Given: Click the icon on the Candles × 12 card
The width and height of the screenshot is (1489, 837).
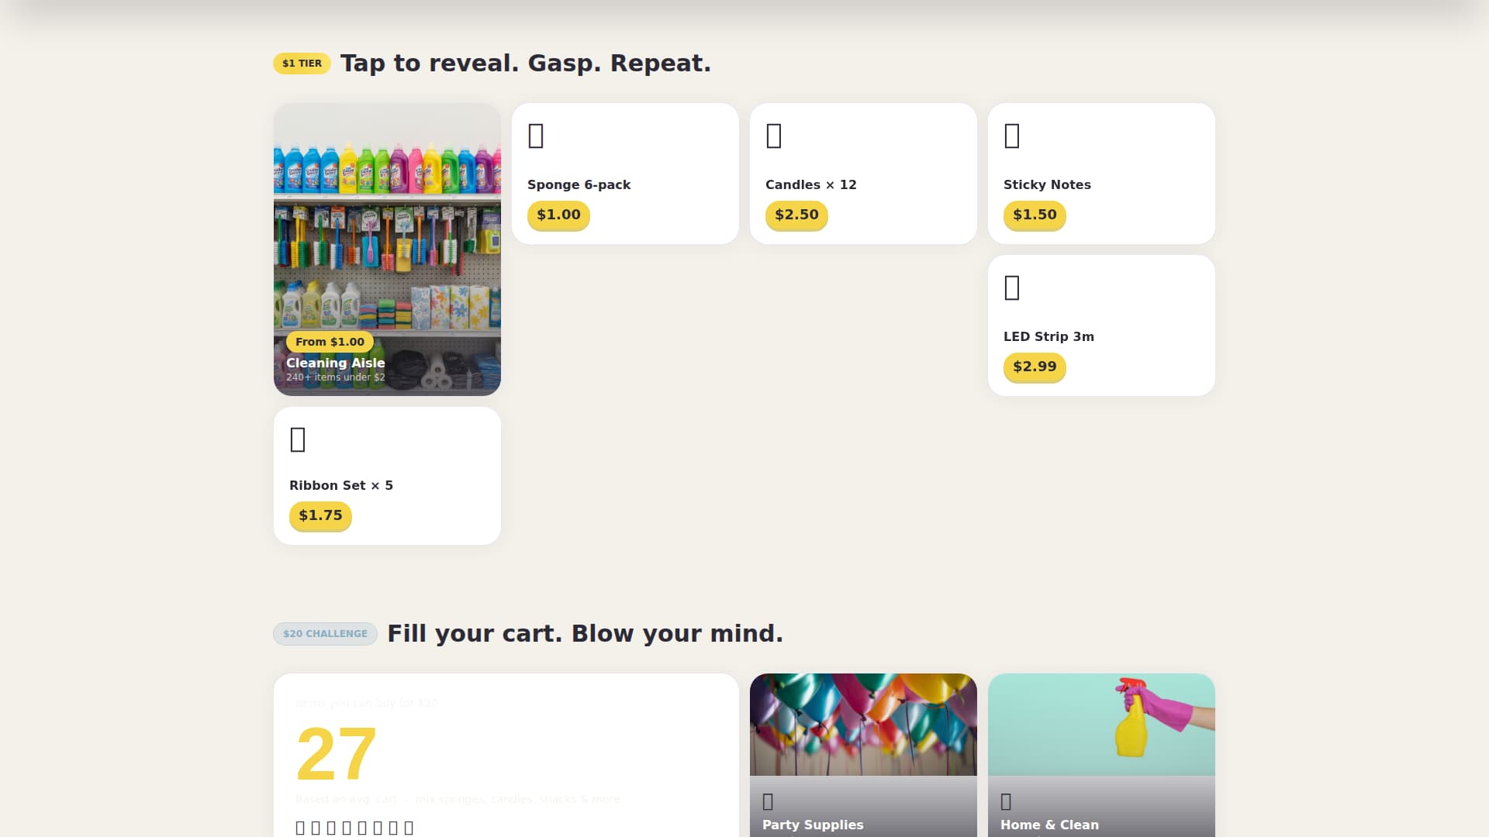Looking at the screenshot, I should pos(774,136).
